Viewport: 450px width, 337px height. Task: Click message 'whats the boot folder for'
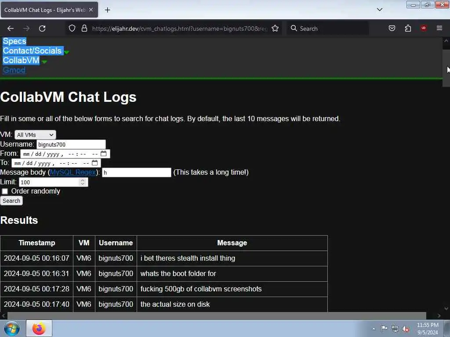[178, 274]
